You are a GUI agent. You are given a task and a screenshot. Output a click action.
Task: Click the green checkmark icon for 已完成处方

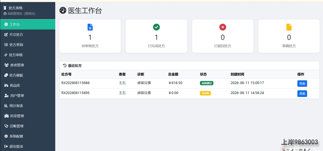pos(156,27)
